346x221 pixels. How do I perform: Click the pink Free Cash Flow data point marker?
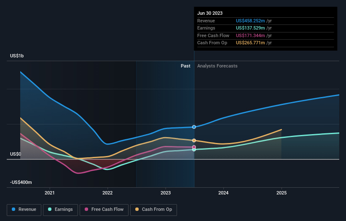click(x=194, y=147)
